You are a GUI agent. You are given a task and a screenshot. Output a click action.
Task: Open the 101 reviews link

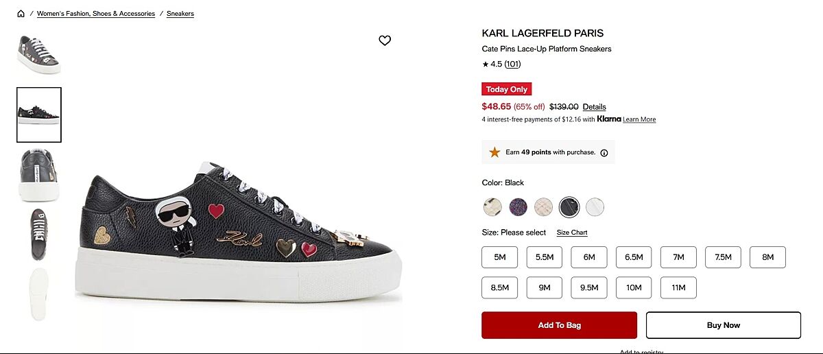(x=513, y=64)
